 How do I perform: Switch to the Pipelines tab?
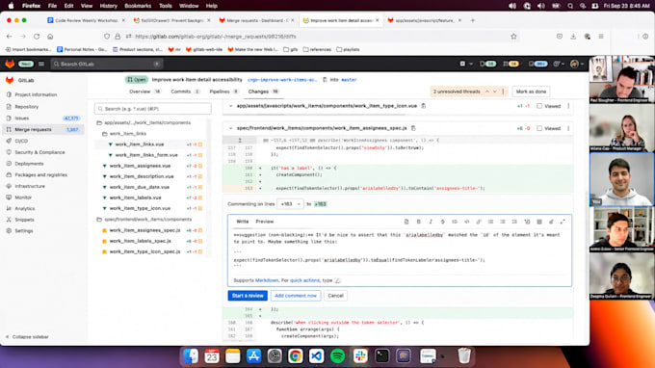[223, 92]
